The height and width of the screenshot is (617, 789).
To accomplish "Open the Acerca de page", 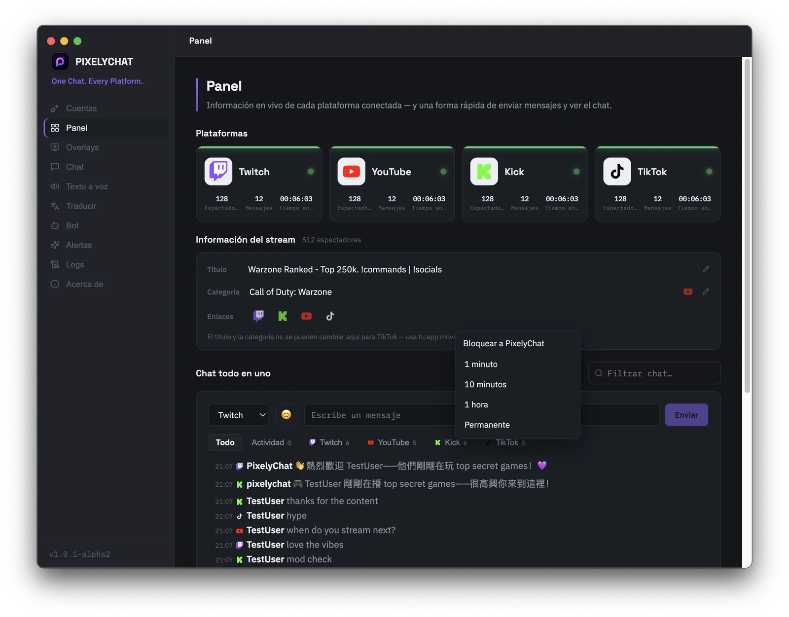I will 106,284.
